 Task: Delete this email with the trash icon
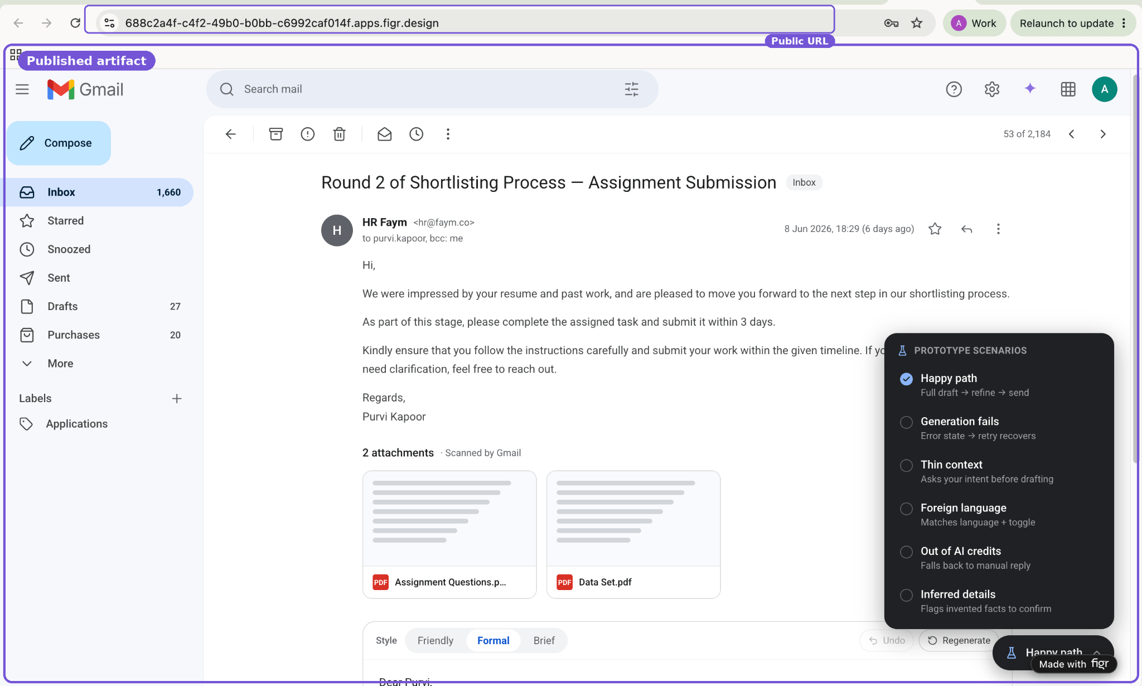pyautogui.click(x=340, y=134)
